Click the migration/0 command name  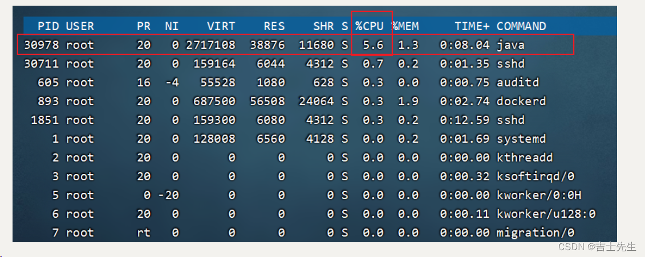click(535, 233)
